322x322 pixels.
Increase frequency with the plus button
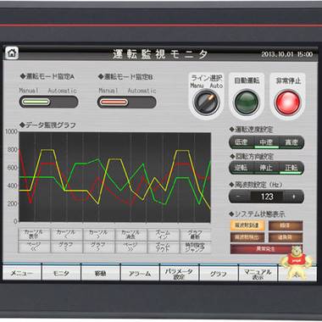pos(294,197)
